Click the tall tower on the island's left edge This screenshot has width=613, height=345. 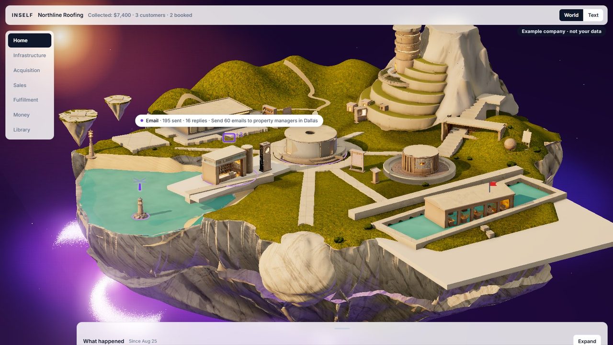pyautogui.click(x=91, y=144)
